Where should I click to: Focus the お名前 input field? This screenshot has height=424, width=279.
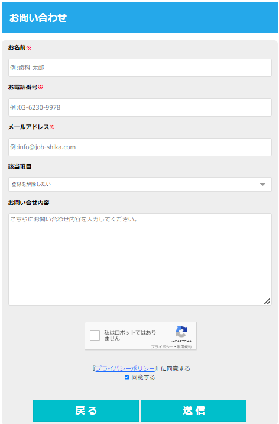click(x=139, y=68)
